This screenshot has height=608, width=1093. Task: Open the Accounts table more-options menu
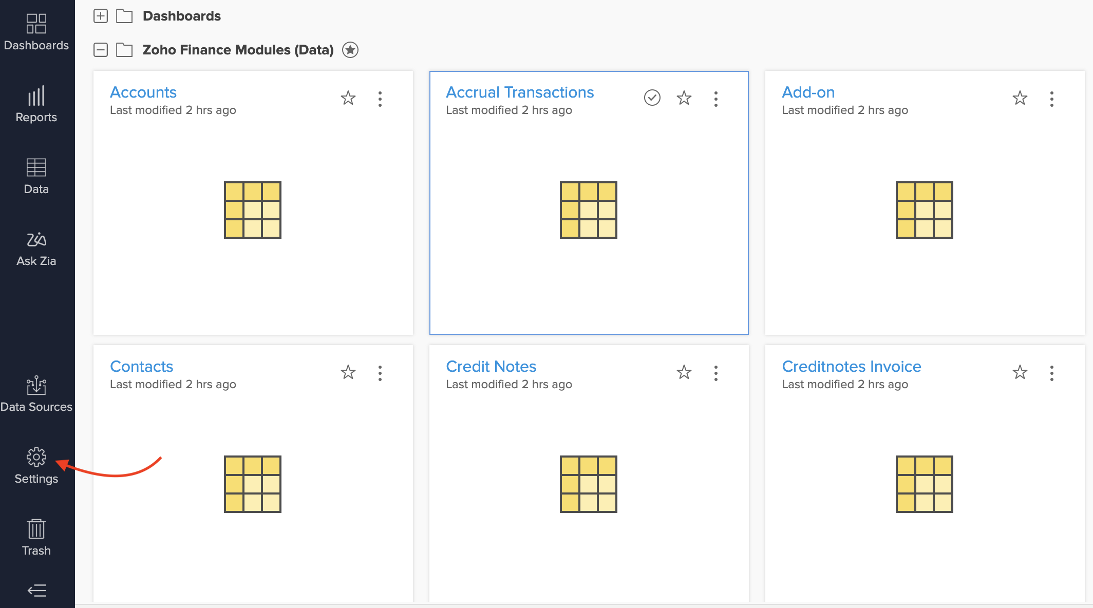pos(380,98)
